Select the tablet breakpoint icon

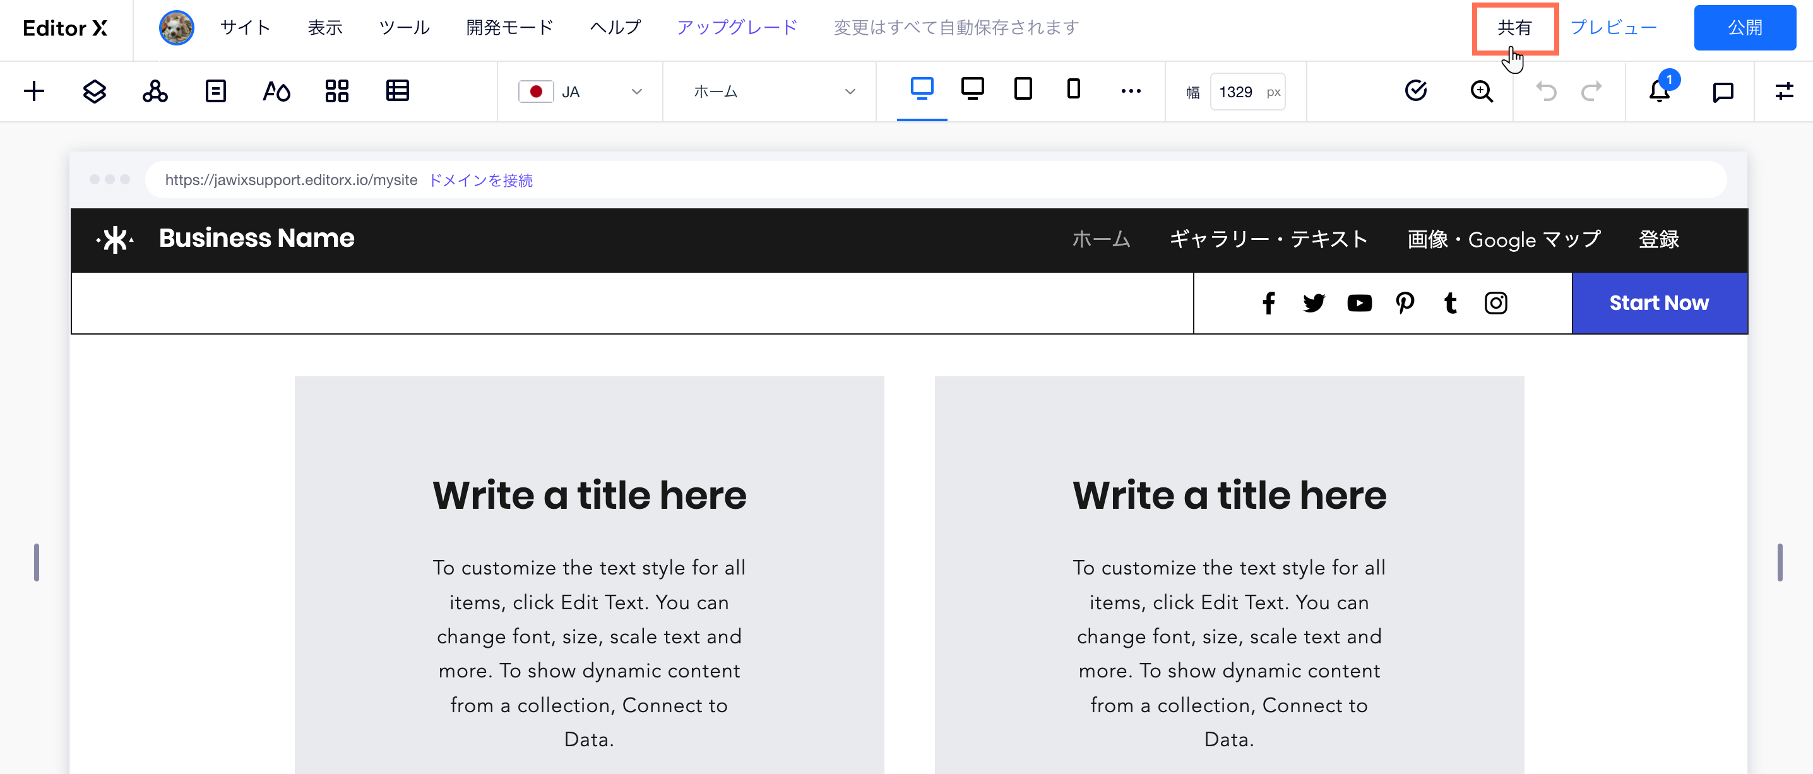[x=1023, y=90]
